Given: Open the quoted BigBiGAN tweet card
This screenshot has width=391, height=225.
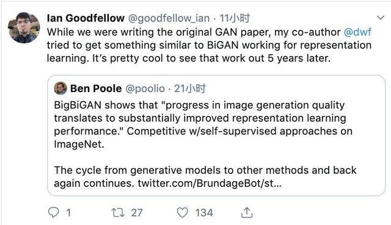Looking at the screenshot, I should pyautogui.click(x=216, y=135).
